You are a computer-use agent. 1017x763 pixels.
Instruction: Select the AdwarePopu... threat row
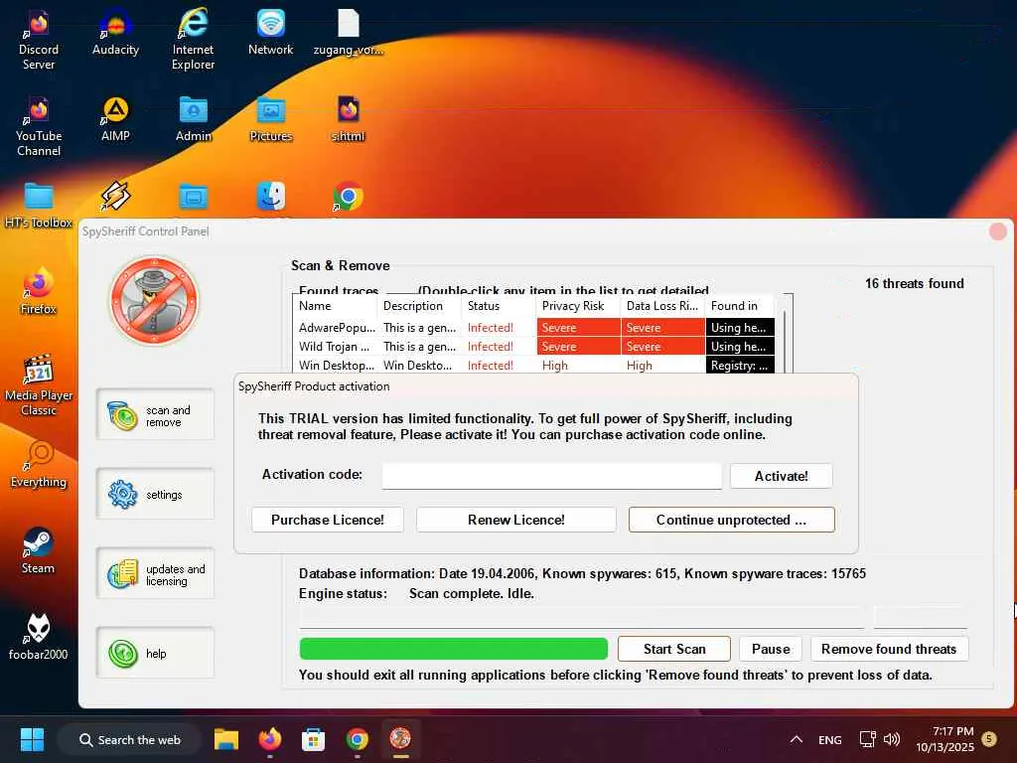coord(534,328)
